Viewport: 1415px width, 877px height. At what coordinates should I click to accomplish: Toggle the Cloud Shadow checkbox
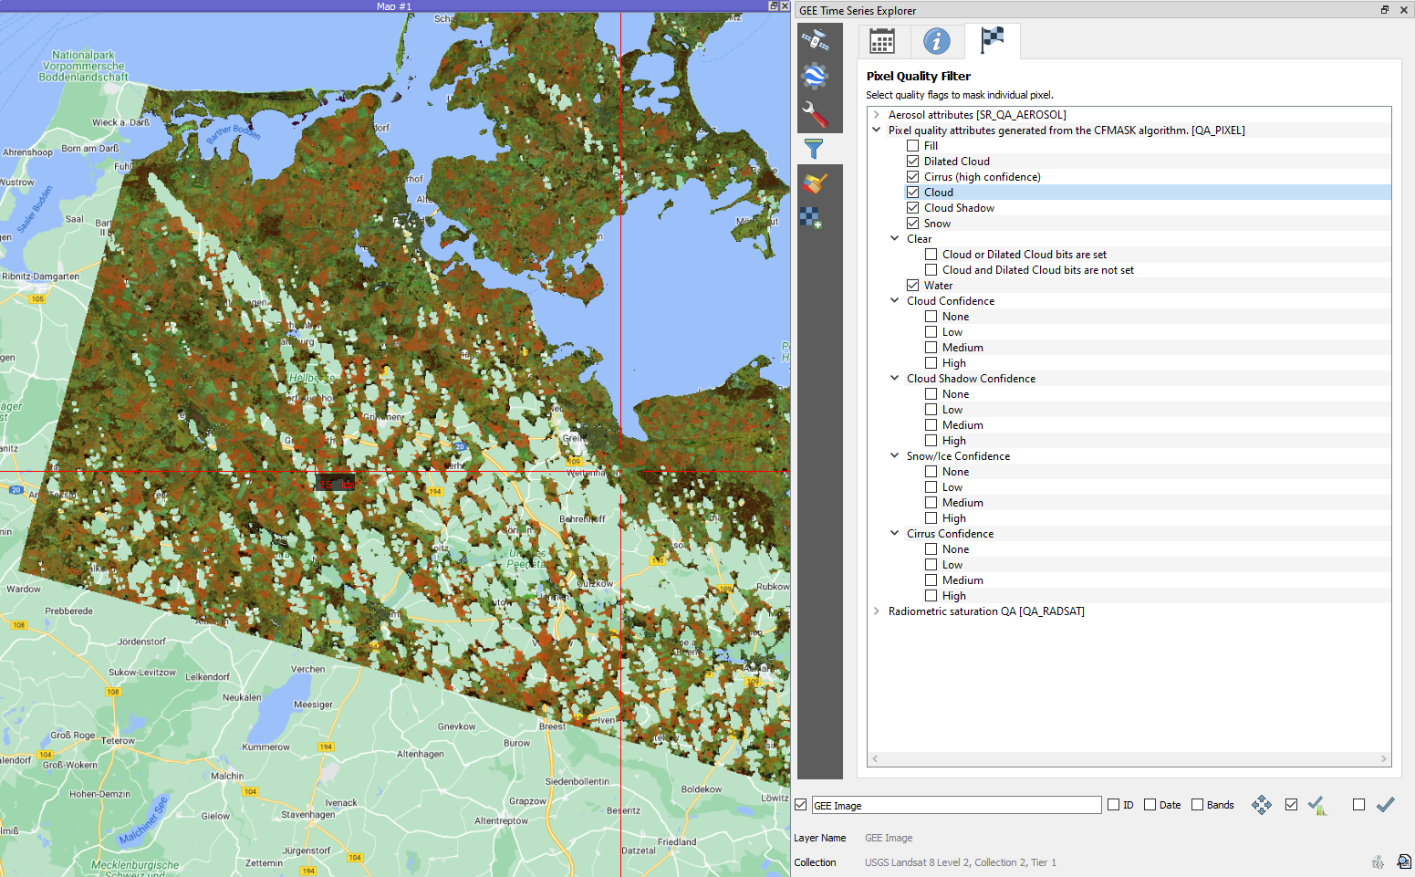(912, 208)
